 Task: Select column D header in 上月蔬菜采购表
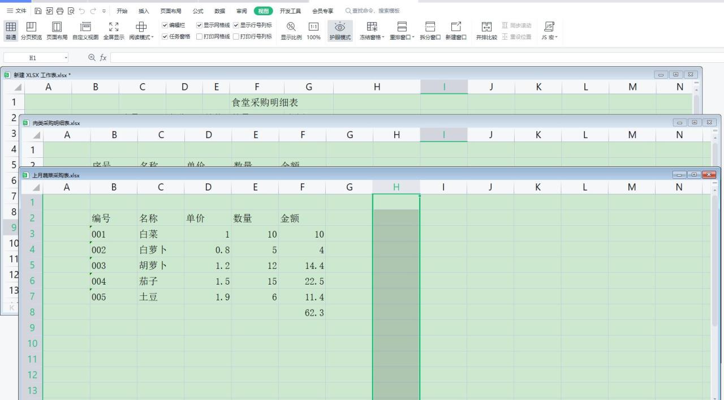(208, 187)
